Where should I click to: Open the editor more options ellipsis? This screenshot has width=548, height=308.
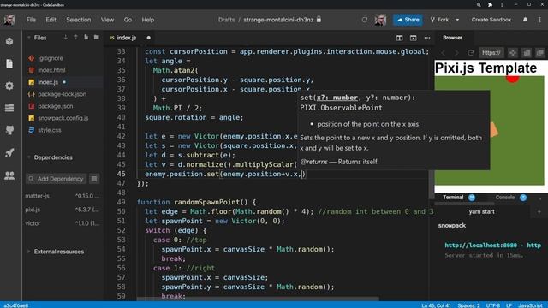(427, 38)
